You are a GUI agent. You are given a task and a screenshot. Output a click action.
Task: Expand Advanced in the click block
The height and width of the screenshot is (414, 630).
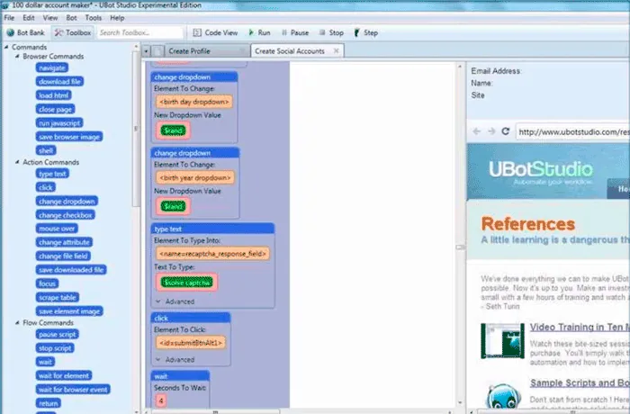(175, 359)
